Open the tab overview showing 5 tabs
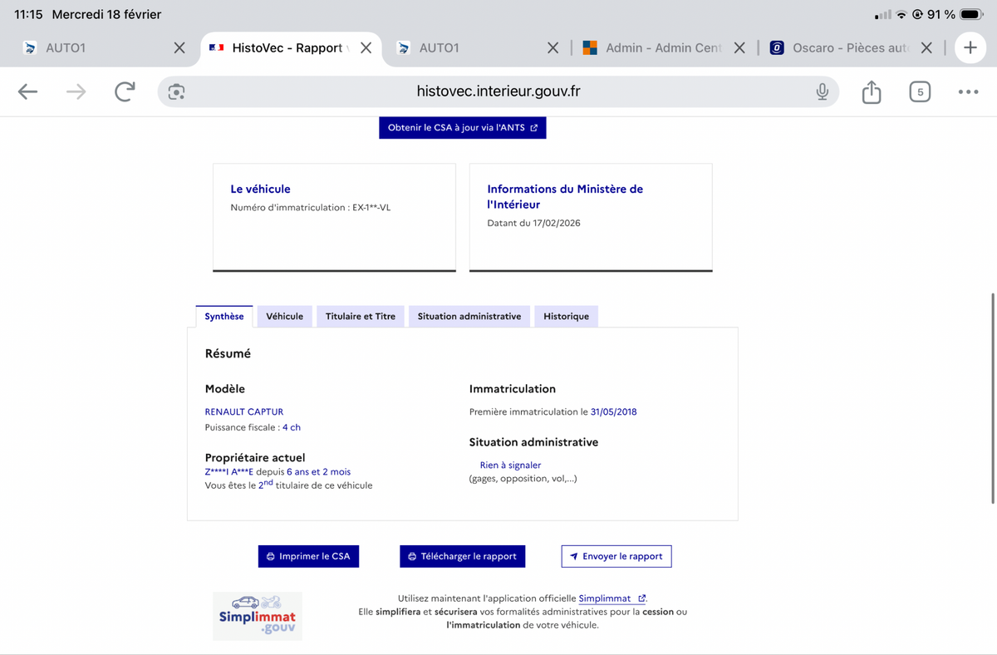Image resolution: width=997 pixels, height=655 pixels. click(920, 91)
